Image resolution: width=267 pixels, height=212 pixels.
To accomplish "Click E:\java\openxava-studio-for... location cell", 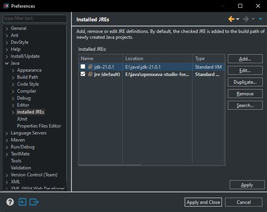I will (x=157, y=74).
